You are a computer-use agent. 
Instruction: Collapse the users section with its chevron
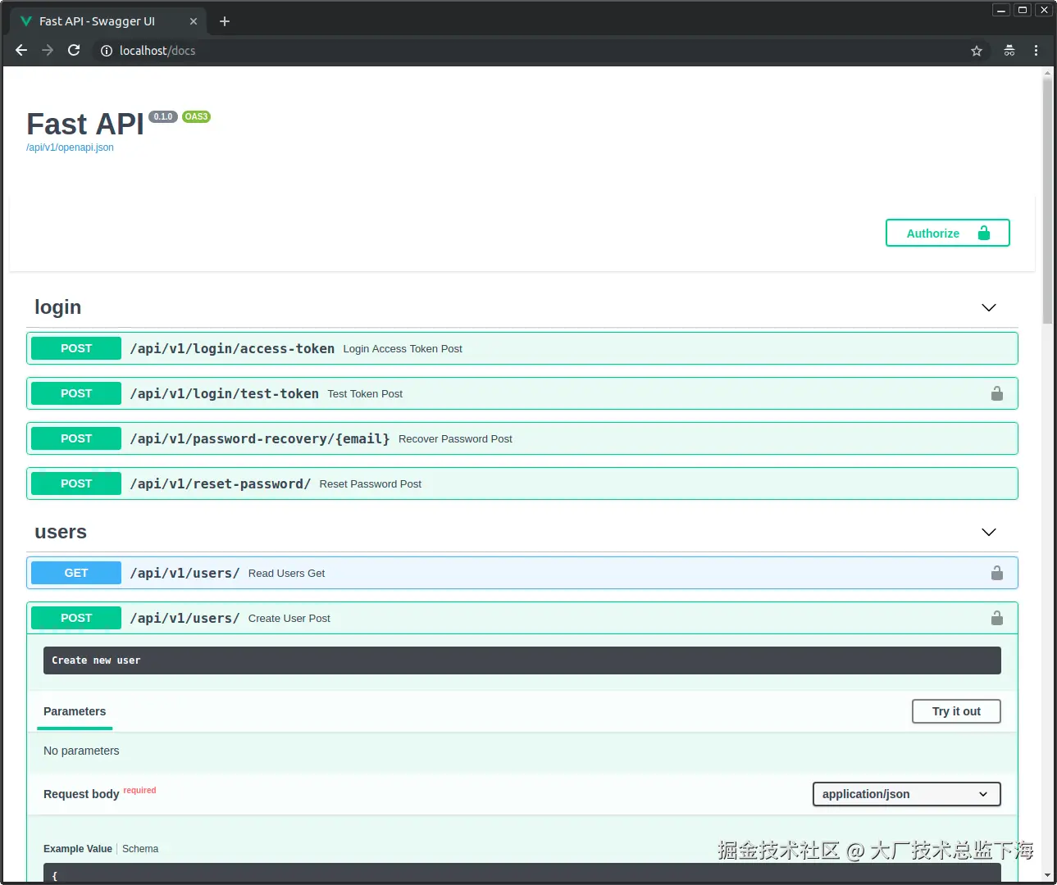tap(989, 532)
